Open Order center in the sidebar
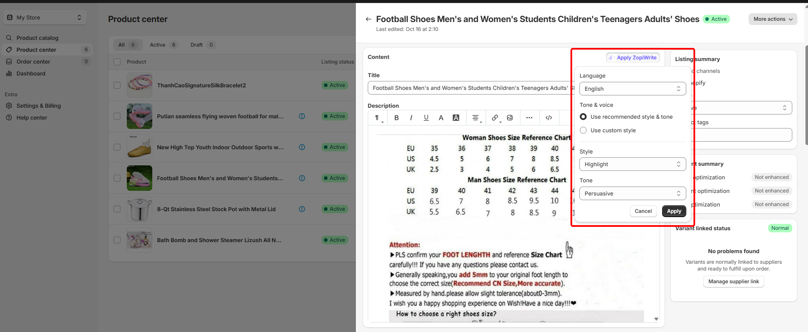The height and width of the screenshot is (332, 808). 33,61
